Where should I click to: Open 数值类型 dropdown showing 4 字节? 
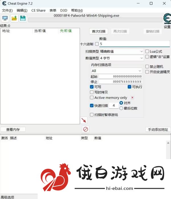tap(121, 58)
